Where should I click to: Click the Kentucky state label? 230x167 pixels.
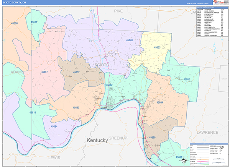tap(97, 140)
